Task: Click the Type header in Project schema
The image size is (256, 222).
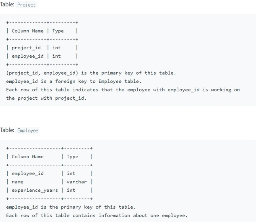Action: coord(58,31)
